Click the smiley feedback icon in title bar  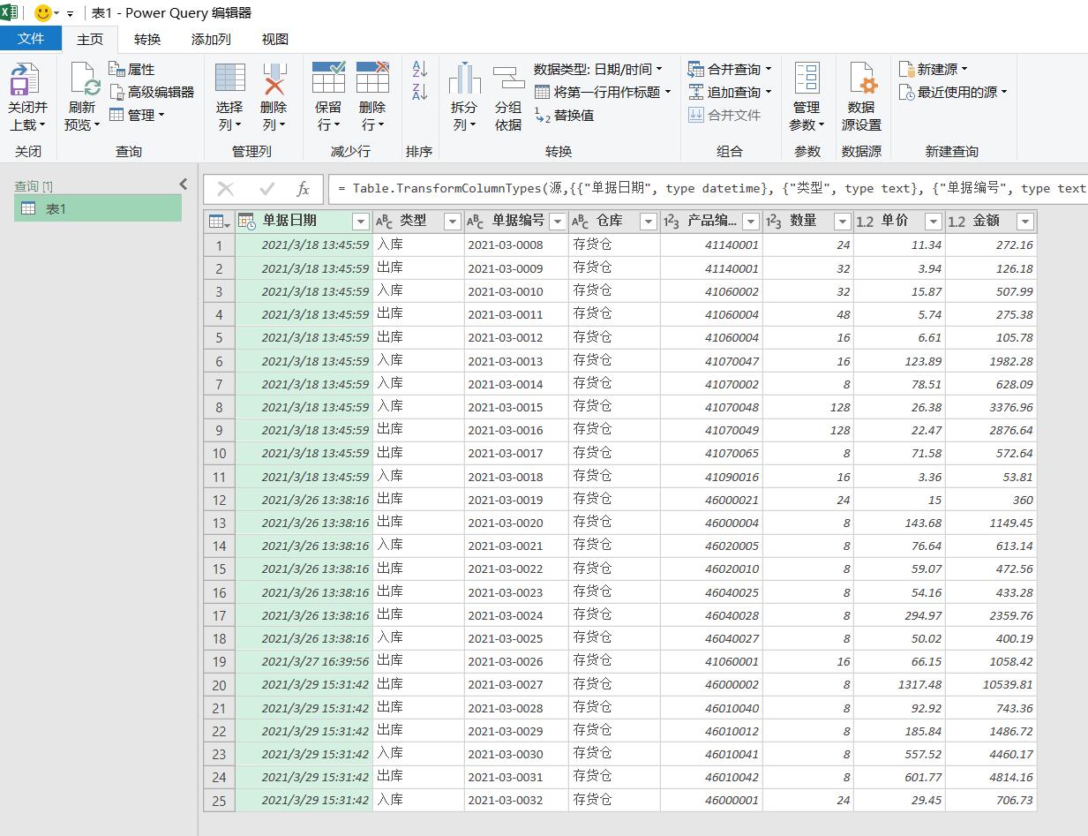point(42,13)
